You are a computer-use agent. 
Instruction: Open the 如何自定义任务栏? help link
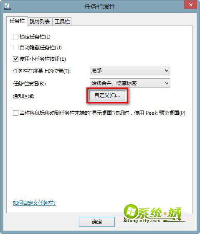click(34, 203)
